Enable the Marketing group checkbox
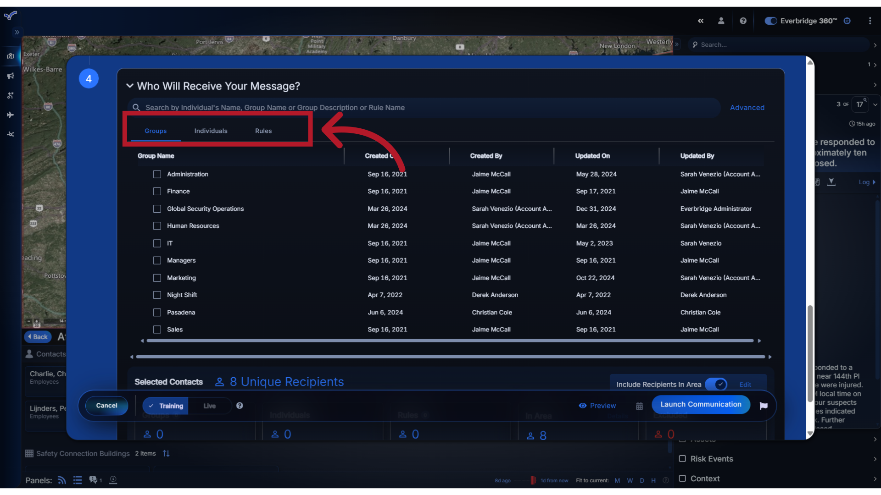The width and height of the screenshot is (881, 495). [x=157, y=277]
